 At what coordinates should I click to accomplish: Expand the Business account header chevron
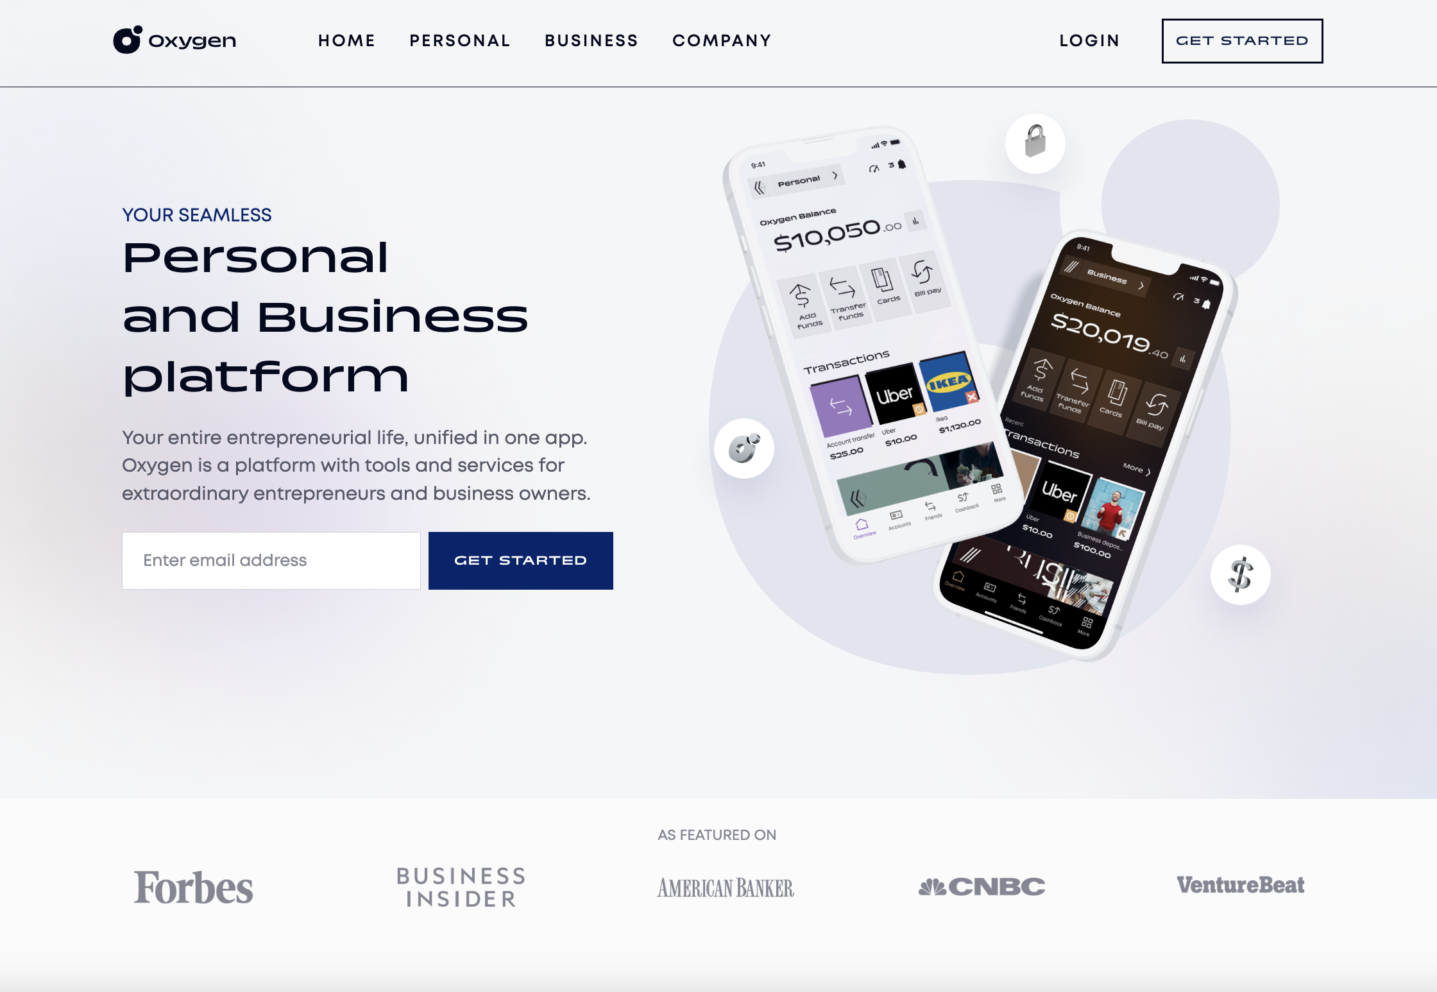1142,278
